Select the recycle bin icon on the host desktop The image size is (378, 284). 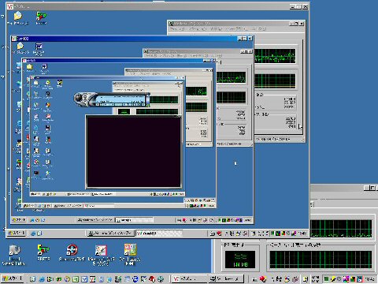pyautogui.click(x=14, y=250)
